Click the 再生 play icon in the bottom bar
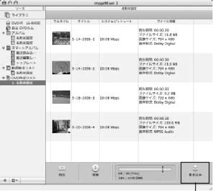 click(62, 168)
